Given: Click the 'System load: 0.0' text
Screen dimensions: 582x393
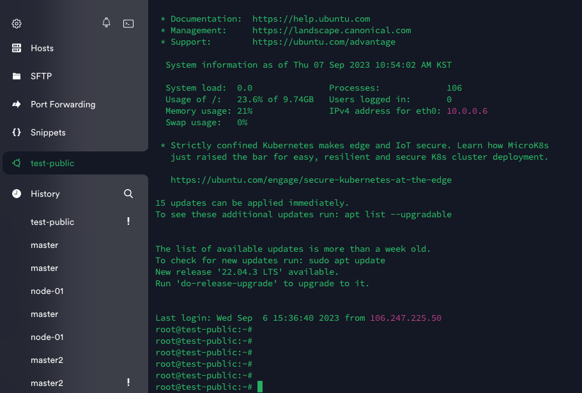Looking at the screenshot, I should 209,88.
